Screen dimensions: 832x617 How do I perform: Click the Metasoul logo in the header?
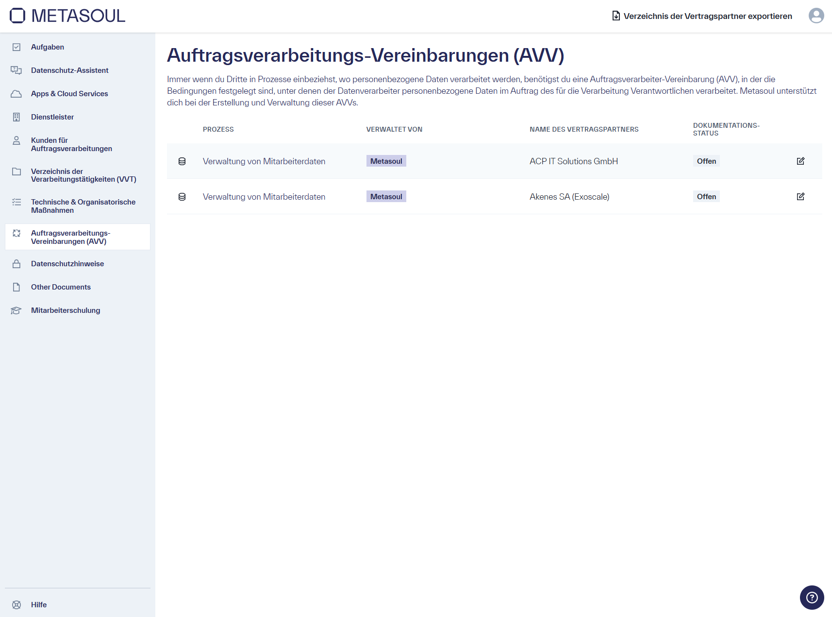click(67, 16)
